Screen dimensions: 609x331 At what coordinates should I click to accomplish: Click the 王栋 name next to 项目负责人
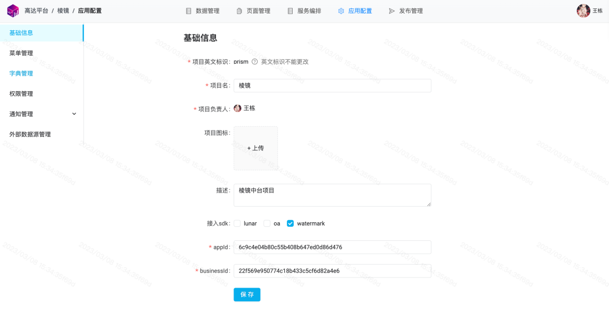[x=249, y=109]
